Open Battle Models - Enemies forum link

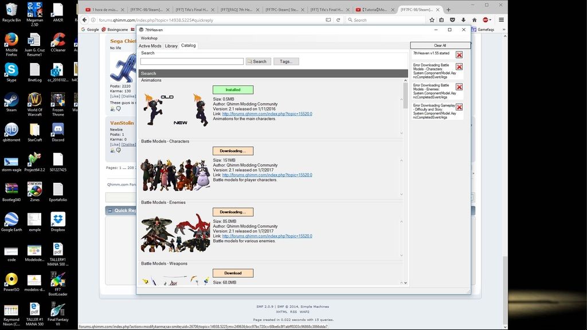point(267,236)
